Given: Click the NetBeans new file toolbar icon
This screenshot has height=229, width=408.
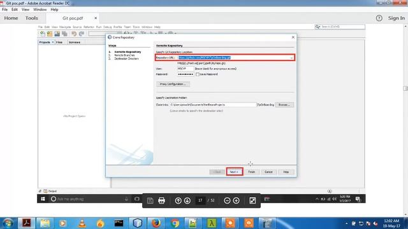Looking at the screenshot, I should [43, 34].
